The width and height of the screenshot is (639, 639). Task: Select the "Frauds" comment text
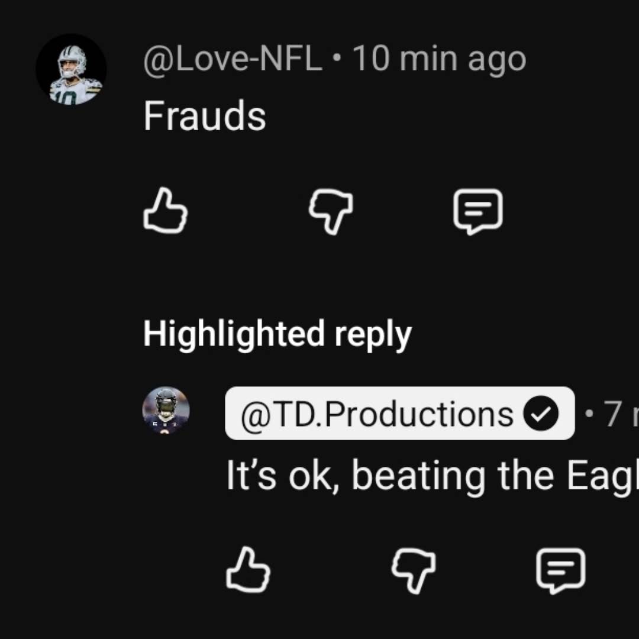point(205,116)
